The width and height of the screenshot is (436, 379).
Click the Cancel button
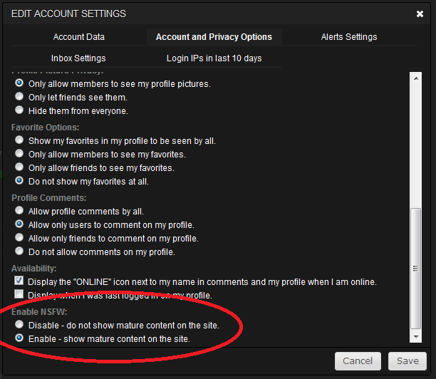tap(358, 361)
